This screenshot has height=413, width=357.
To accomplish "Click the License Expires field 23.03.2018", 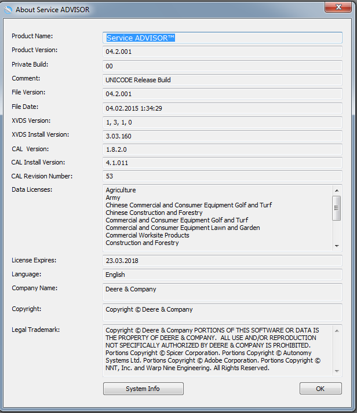I will pyautogui.click(x=223, y=261).
